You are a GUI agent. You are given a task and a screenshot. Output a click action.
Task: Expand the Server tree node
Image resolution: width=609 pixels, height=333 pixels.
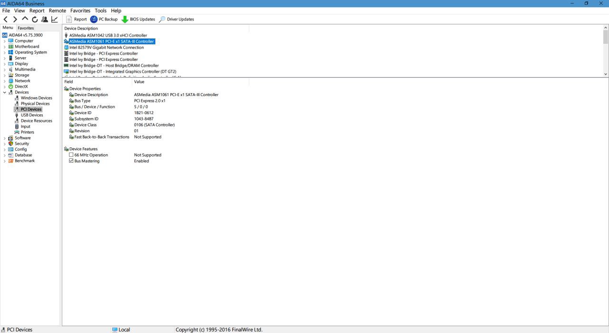(5, 58)
